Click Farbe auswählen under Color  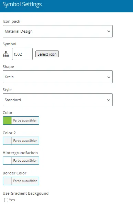[25, 121]
